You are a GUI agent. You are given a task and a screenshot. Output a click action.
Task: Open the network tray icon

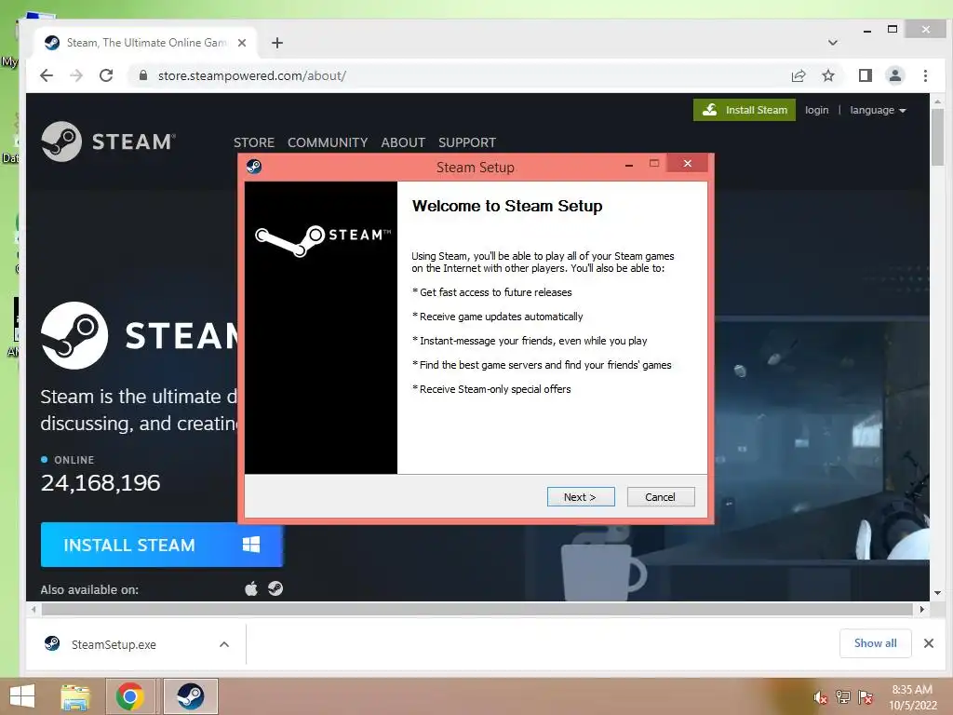(842, 697)
